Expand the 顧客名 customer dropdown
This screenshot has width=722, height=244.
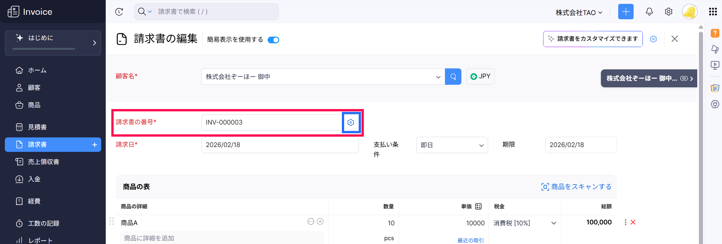tap(438, 77)
